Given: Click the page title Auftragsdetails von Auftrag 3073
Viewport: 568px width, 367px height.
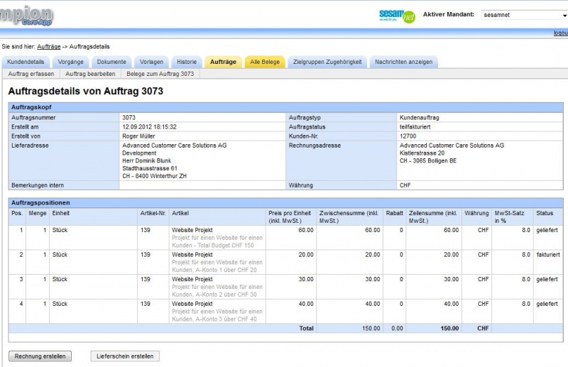Looking at the screenshot, I should pyautogui.click(x=85, y=91).
